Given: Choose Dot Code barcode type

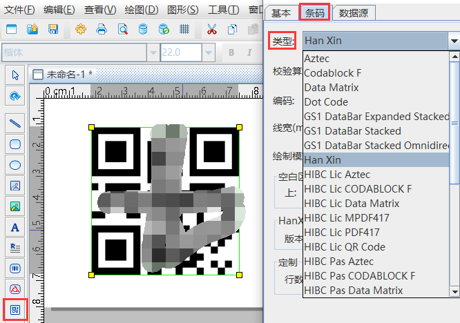Looking at the screenshot, I should coord(376,102).
